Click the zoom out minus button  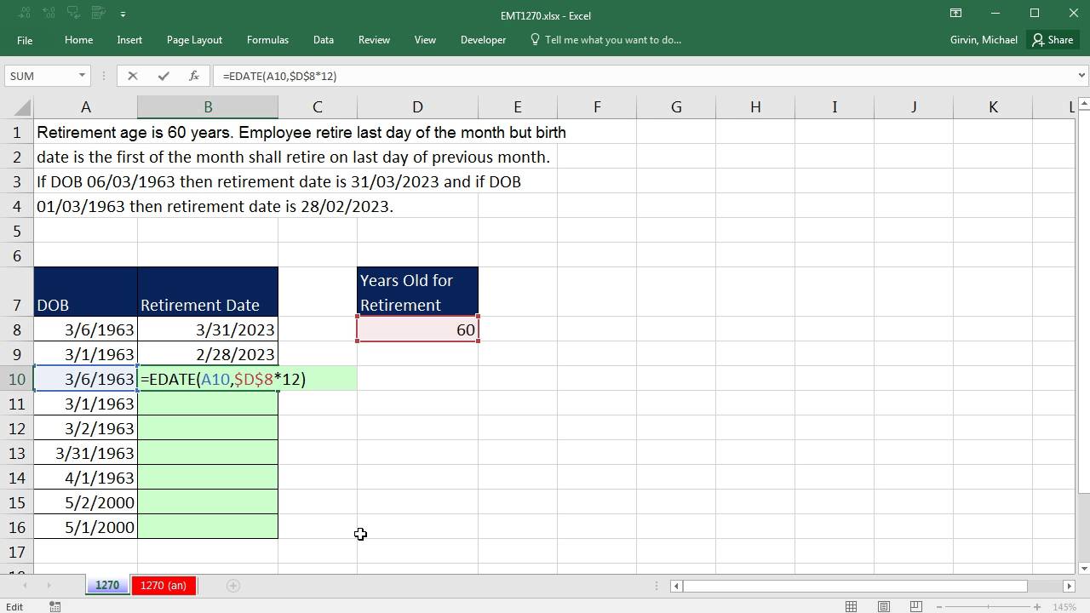940,606
